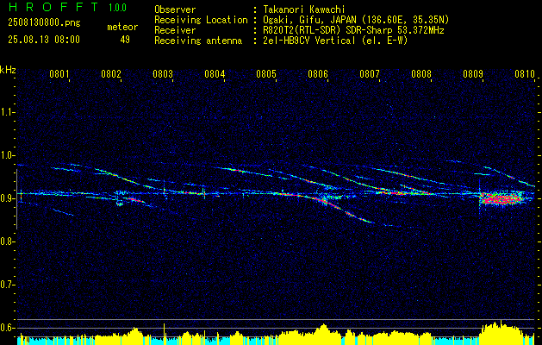The height and width of the screenshot is (345, 542).
Task: Click the kHz axis unit label
Action: coord(9,70)
